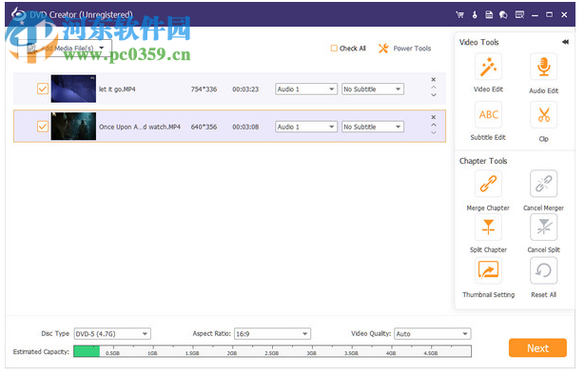
Task: Click the 00:03:08 duration value
Action: [245, 127]
